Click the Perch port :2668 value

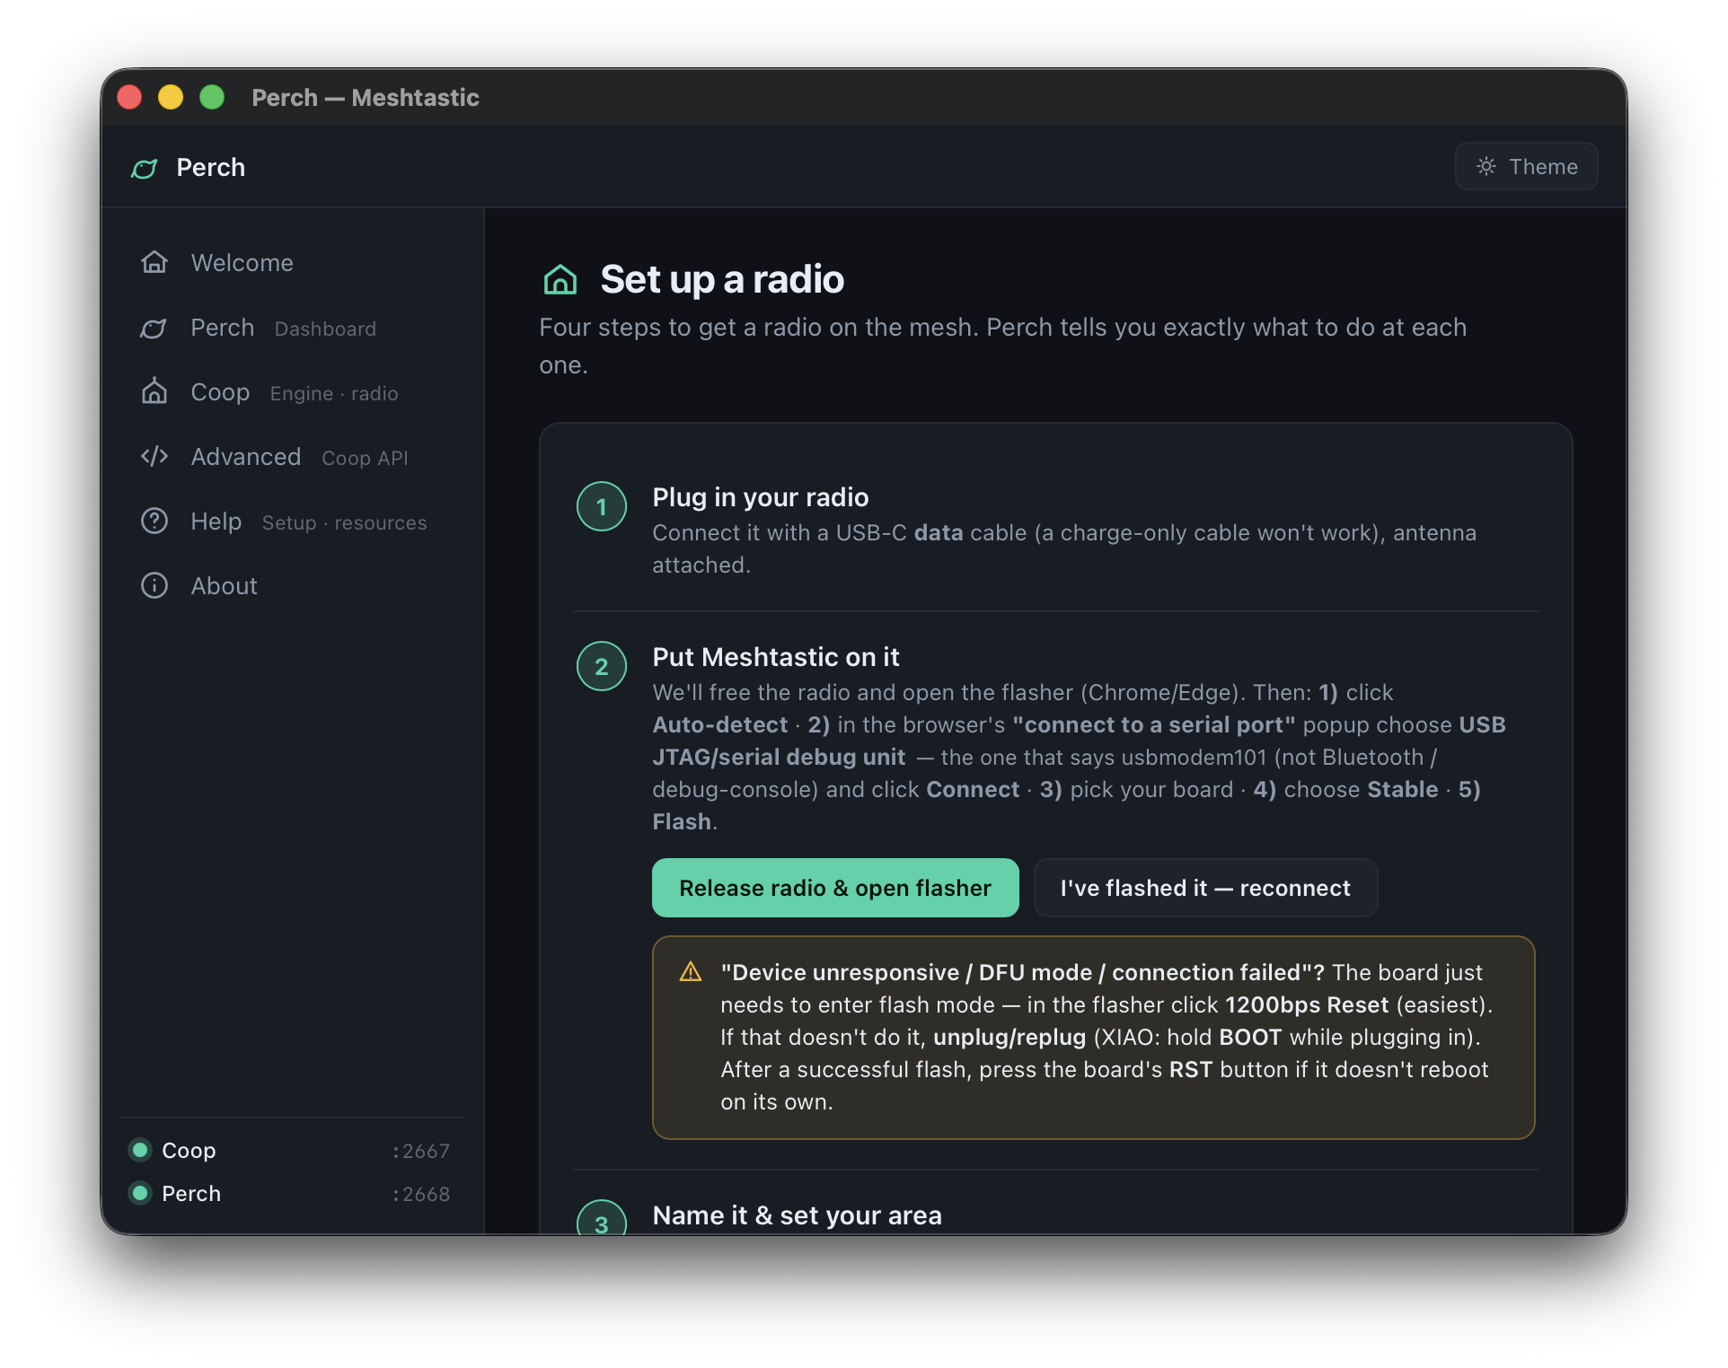pos(421,1194)
